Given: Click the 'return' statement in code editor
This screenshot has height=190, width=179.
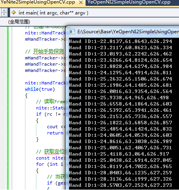Looking at the screenshot, I should (55, 133).
